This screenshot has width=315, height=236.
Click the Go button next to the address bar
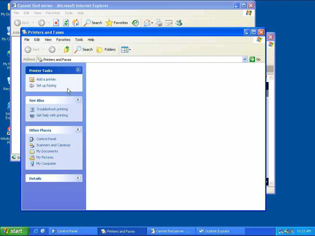tap(255, 59)
